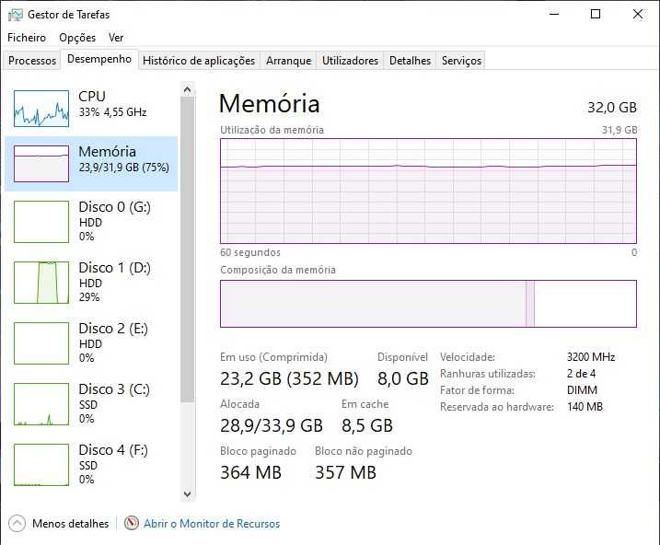The width and height of the screenshot is (660, 545).
Task: Go to the Arranque tab
Action: pos(288,61)
